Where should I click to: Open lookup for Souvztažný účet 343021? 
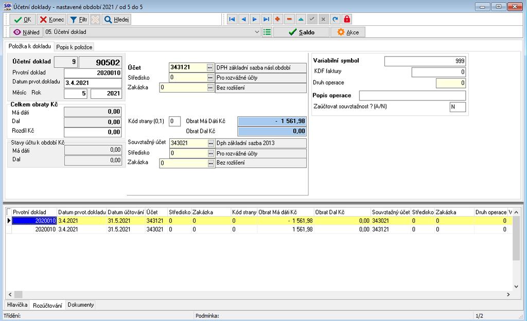click(210, 144)
